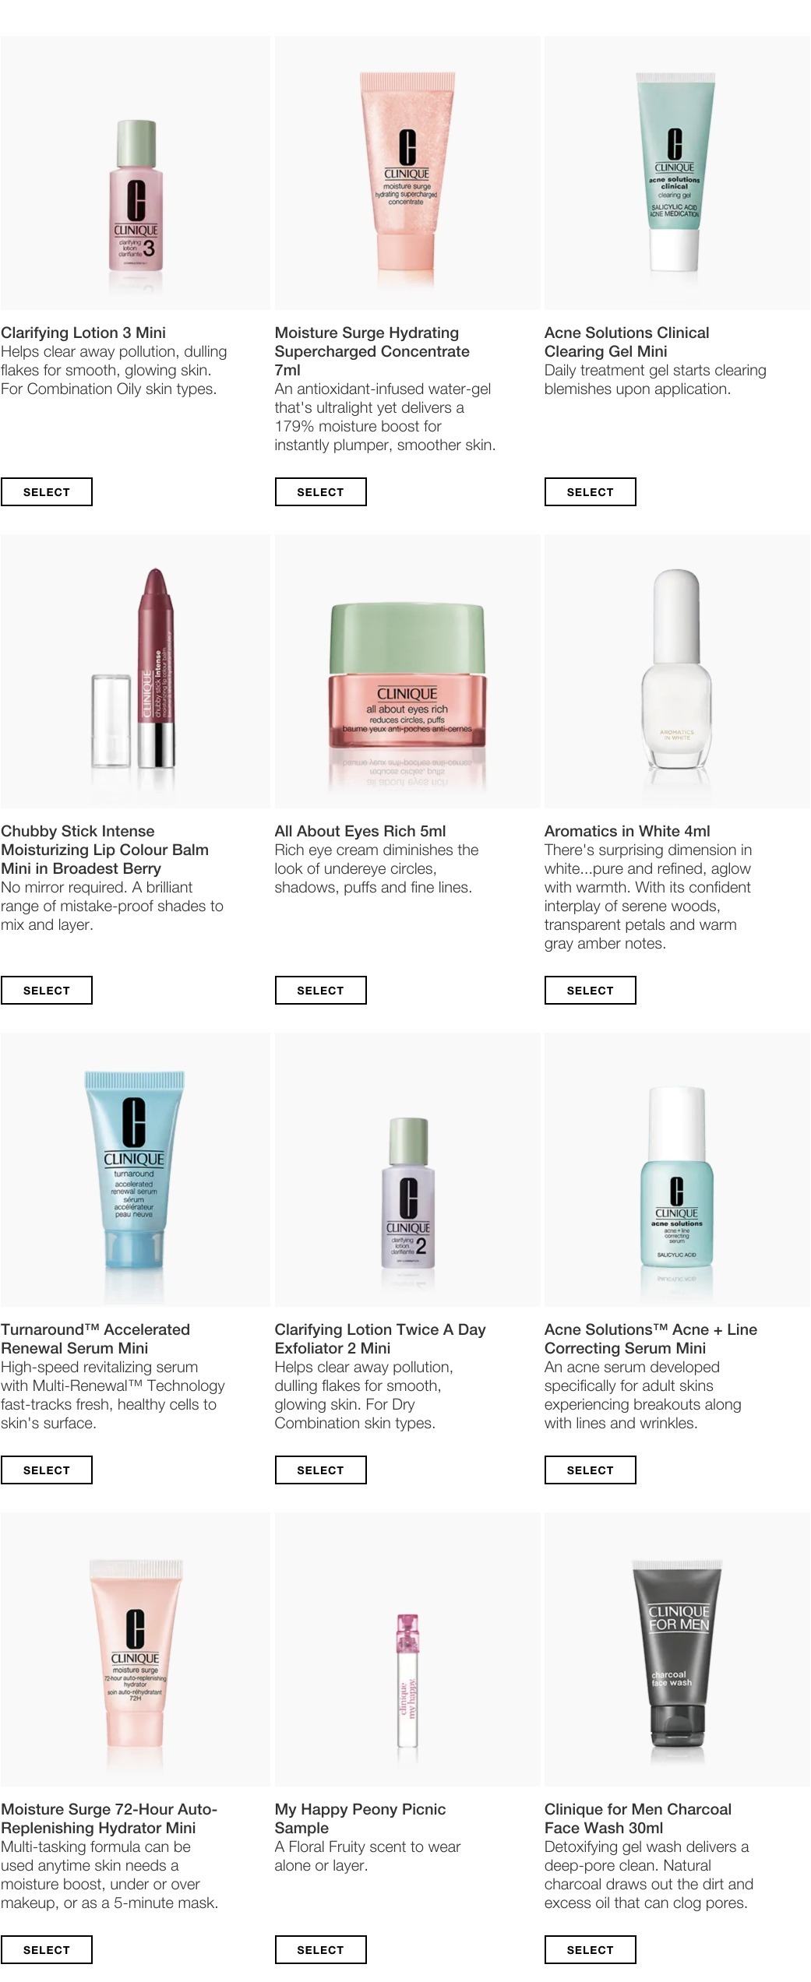Select All About Eyes Rich 5ml
The image size is (811, 1982).
[x=320, y=991]
